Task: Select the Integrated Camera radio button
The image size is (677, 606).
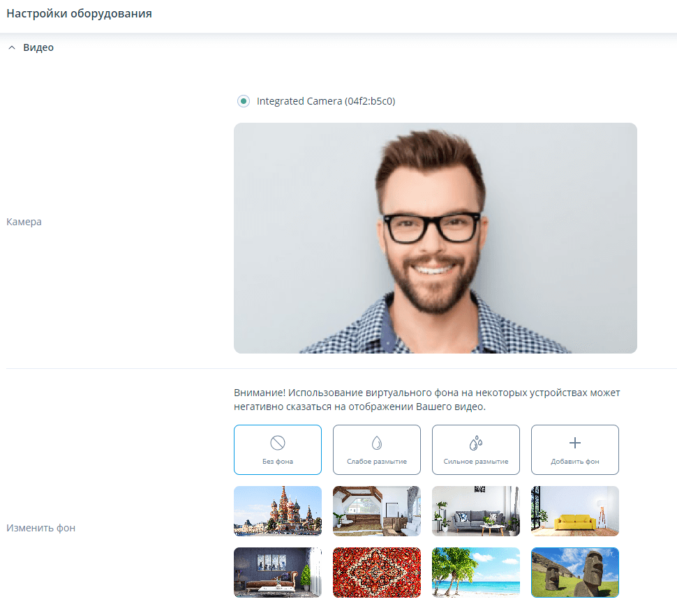Action: pyautogui.click(x=243, y=101)
